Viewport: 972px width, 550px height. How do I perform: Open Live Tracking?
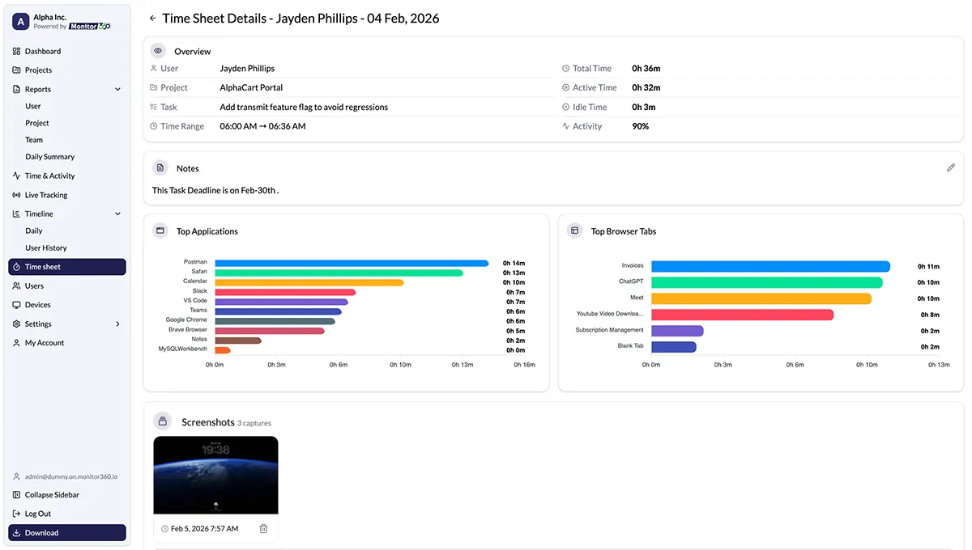44,194
